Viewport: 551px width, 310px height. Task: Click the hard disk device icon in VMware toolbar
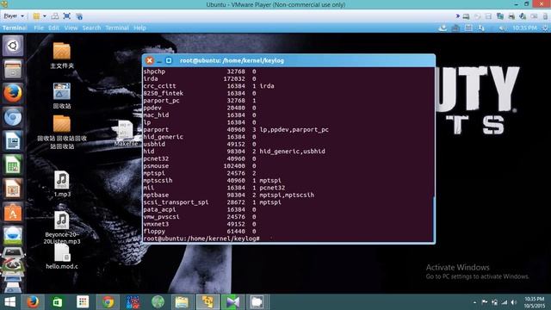(x=466, y=16)
